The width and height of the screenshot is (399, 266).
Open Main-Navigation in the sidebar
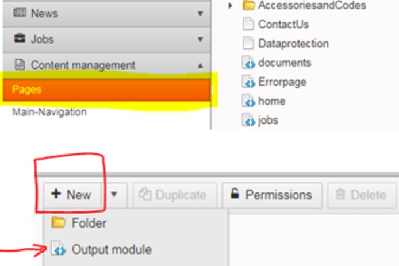[x=49, y=112]
